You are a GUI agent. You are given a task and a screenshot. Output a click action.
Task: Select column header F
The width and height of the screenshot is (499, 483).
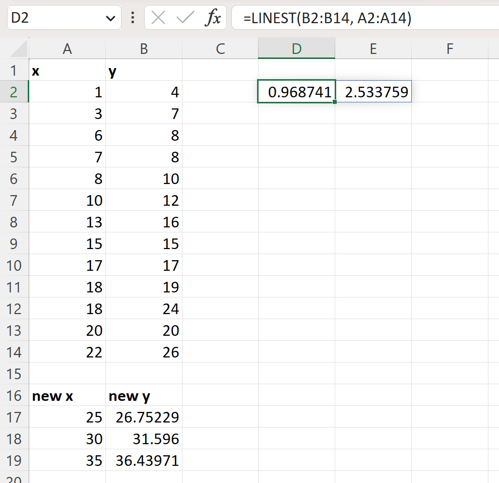(450, 49)
